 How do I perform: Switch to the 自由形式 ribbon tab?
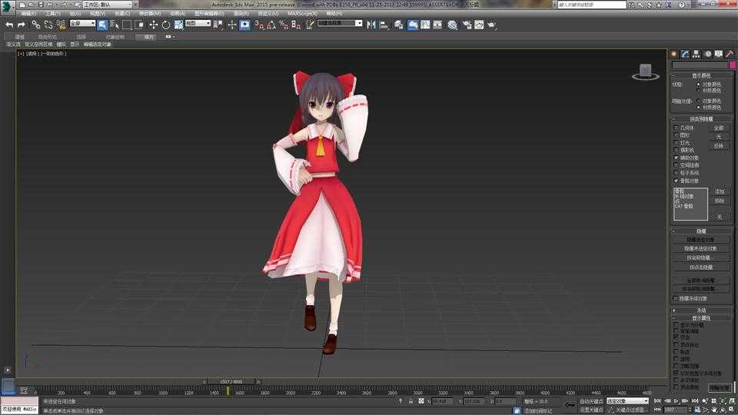click(47, 37)
